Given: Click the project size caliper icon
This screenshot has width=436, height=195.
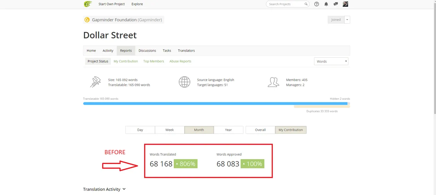Looking at the screenshot, I should (x=96, y=82).
